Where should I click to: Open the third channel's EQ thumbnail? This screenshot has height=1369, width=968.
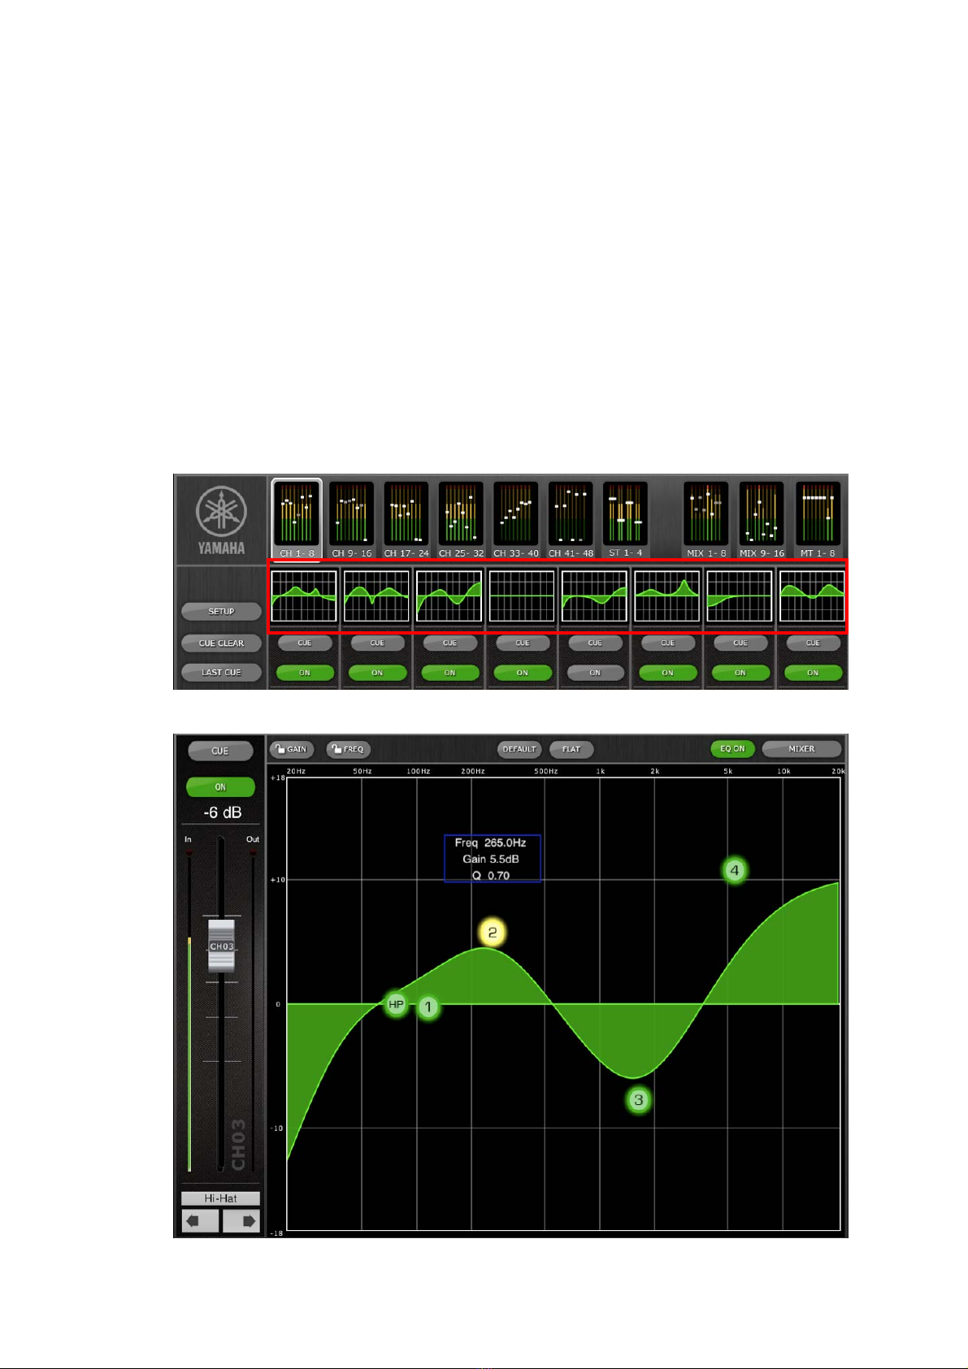449,596
